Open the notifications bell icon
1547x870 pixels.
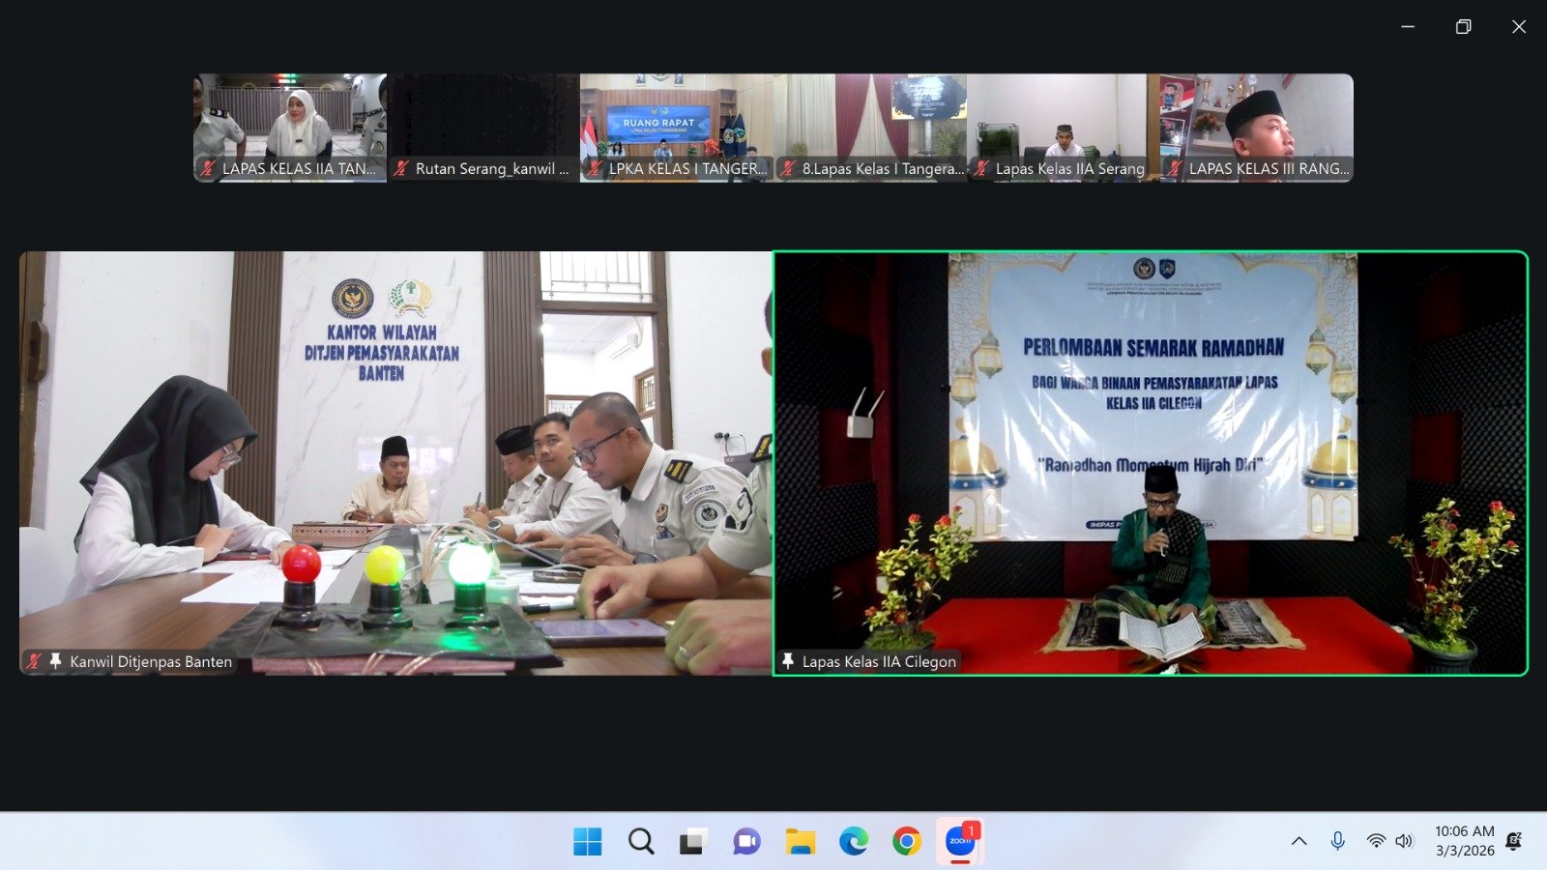(x=1514, y=841)
